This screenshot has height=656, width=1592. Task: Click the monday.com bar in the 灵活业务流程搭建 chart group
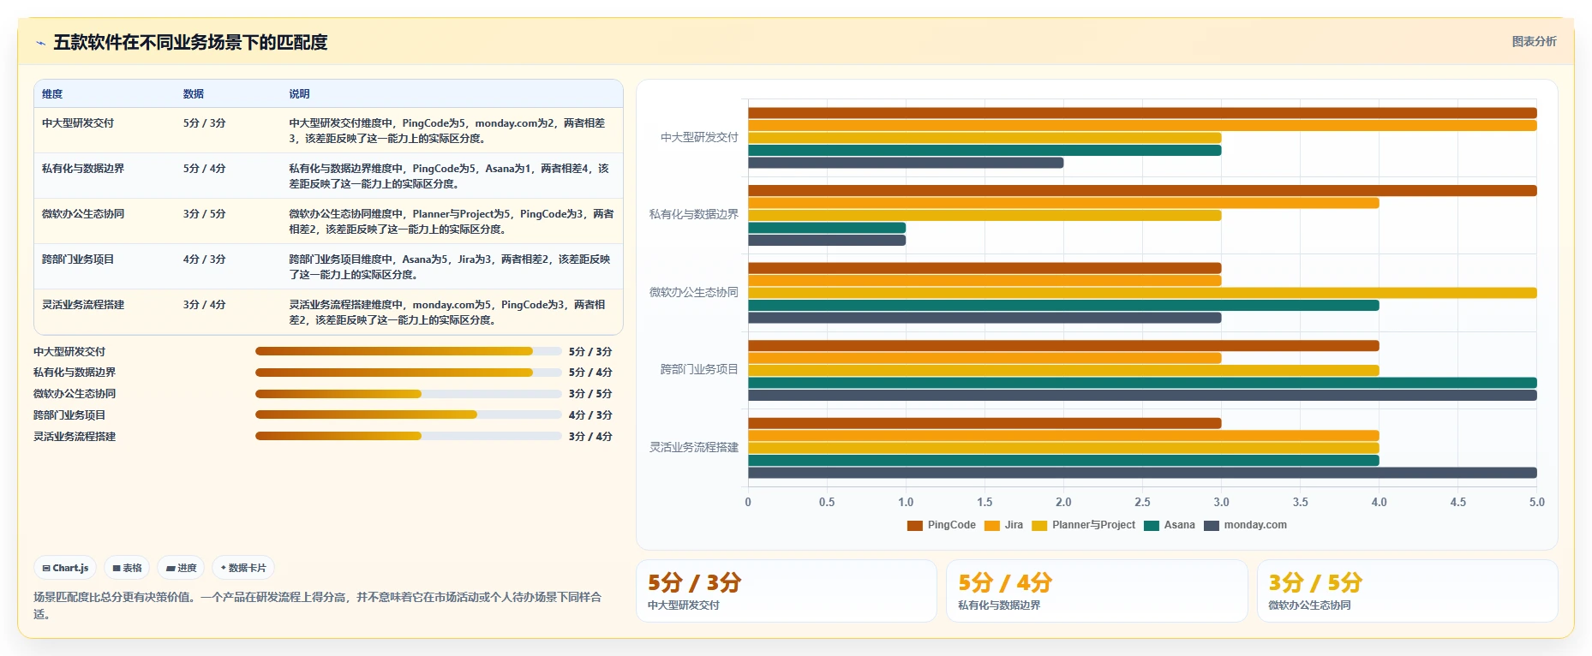[x=1142, y=473]
